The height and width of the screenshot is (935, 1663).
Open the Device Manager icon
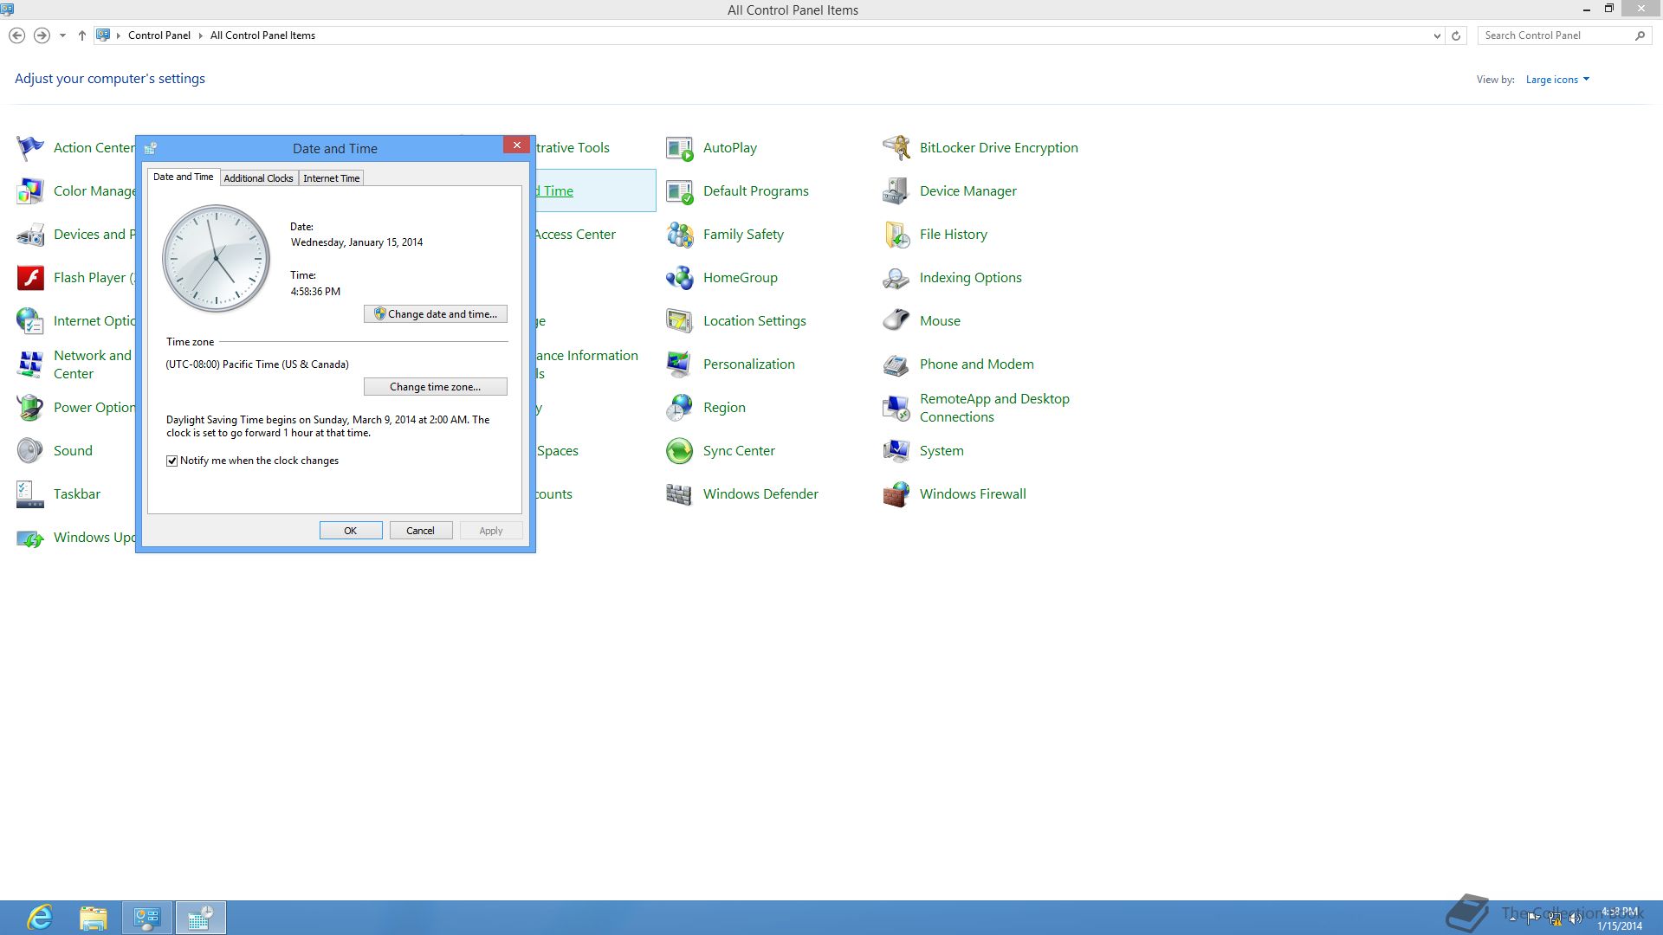click(x=896, y=191)
